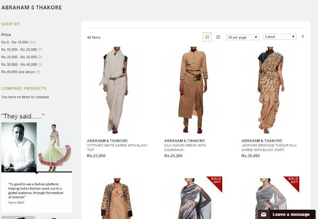
Task: Open rightmost sold out grey saree
Action: pyautogui.click(x=270, y=198)
